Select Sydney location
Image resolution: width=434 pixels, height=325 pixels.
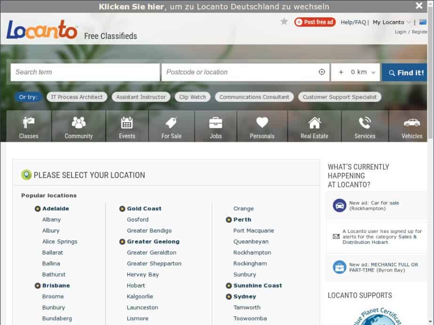pos(245,296)
